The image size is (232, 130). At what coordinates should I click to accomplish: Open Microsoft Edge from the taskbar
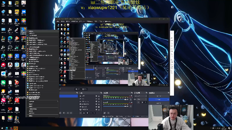(7, 128)
